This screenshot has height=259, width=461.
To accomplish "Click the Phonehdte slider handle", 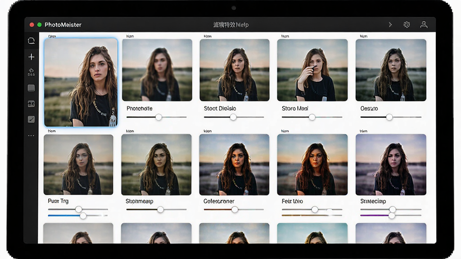I will click(159, 117).
